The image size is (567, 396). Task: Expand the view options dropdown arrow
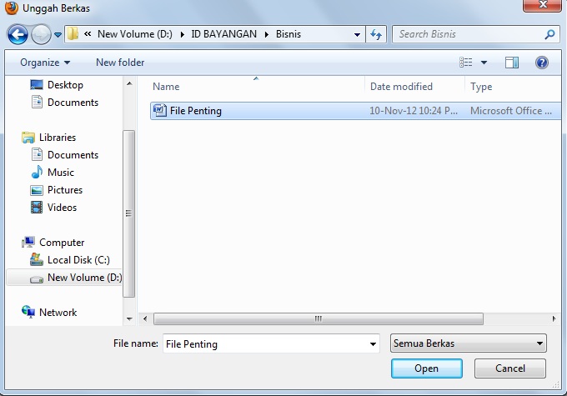(484, 63)
